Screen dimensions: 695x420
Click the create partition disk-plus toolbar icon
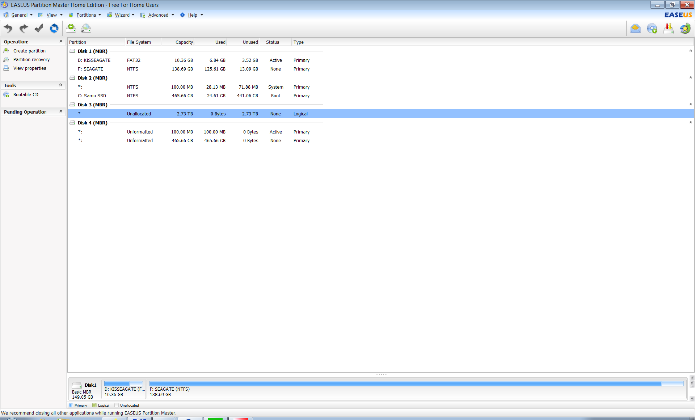[71, 28]
